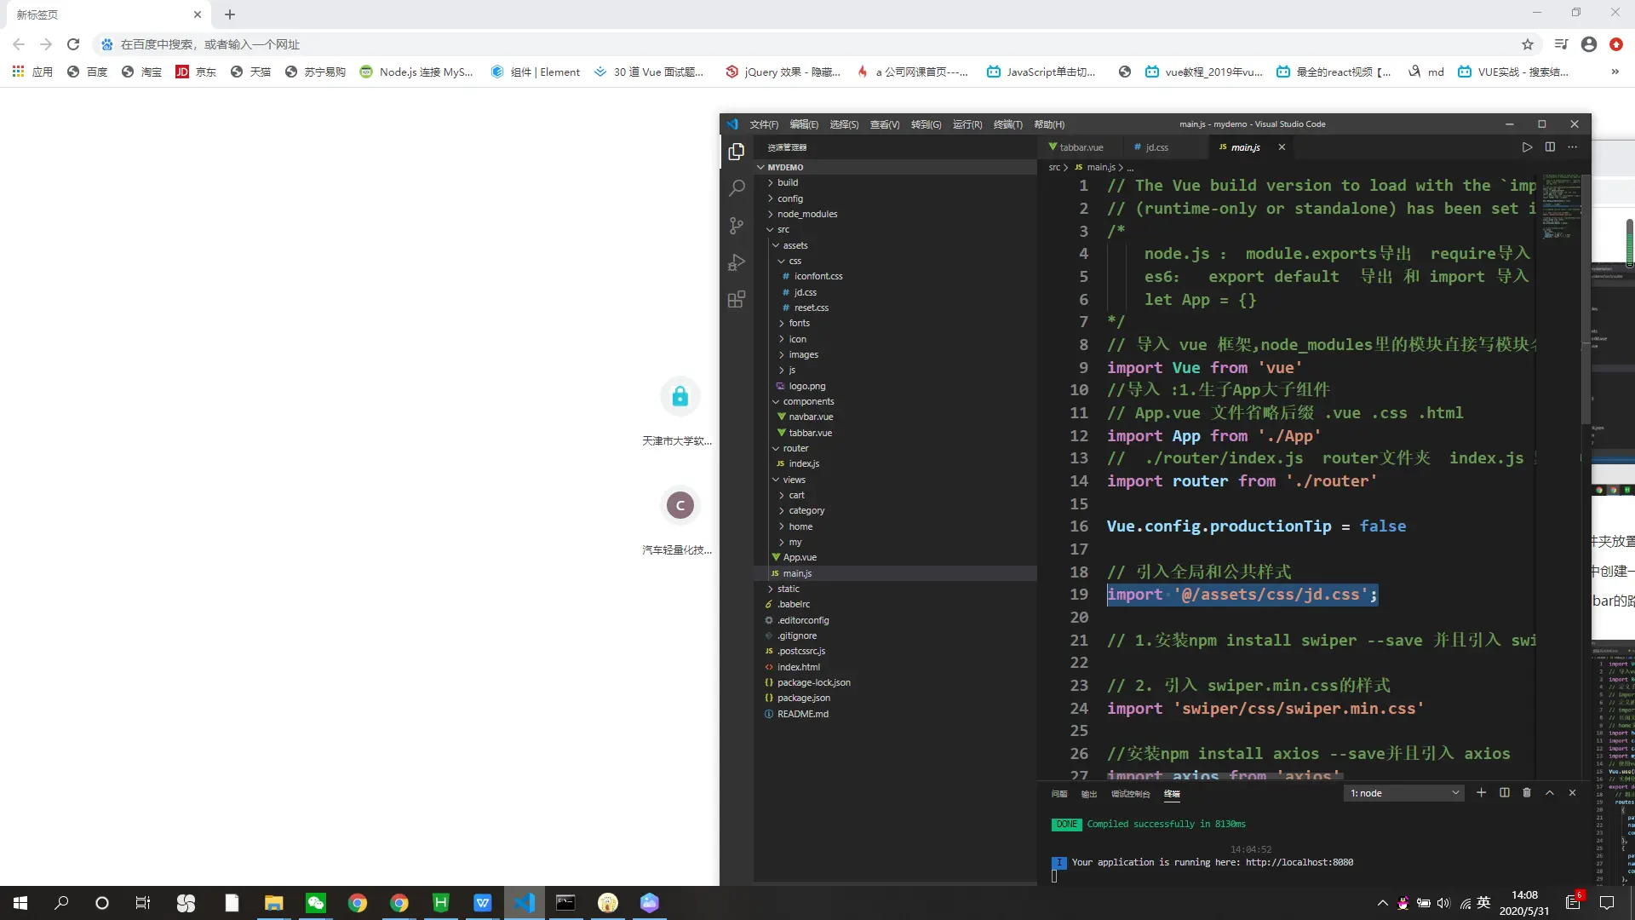Image resolution: width=1635 pixels, height=920 pixels.
Task: Maximize the terminal panel with the up chevron
Action: [1550, 793]
